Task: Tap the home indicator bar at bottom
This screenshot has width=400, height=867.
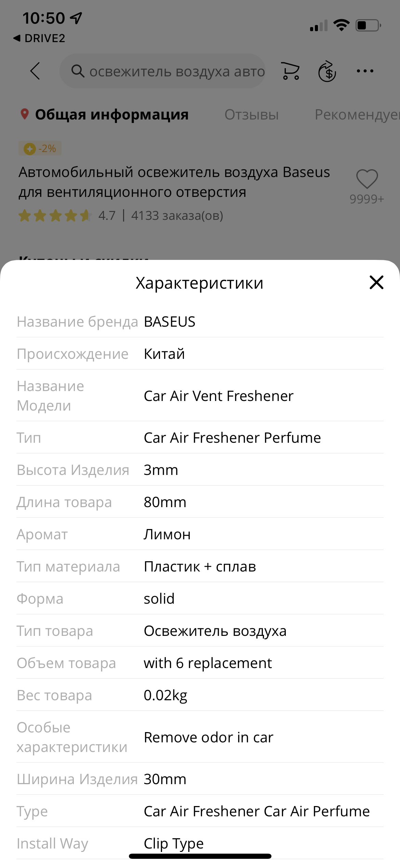Action: coord(200,856)
